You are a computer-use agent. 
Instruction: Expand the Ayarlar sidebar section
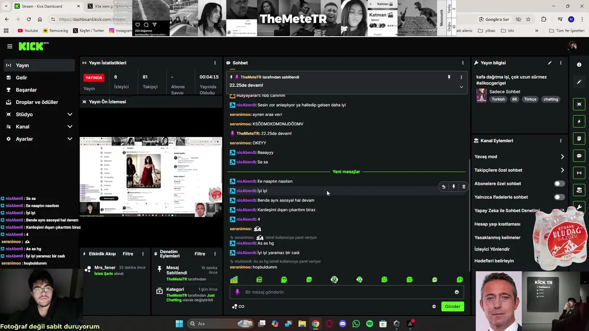70,139
